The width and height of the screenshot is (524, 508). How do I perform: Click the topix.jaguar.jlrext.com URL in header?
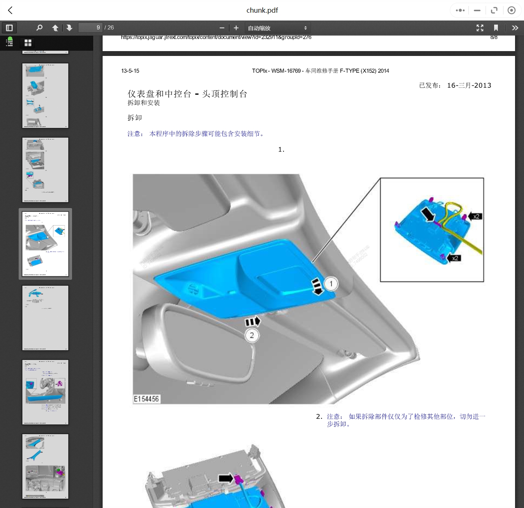pyautogui.click(x=216, y=37)
